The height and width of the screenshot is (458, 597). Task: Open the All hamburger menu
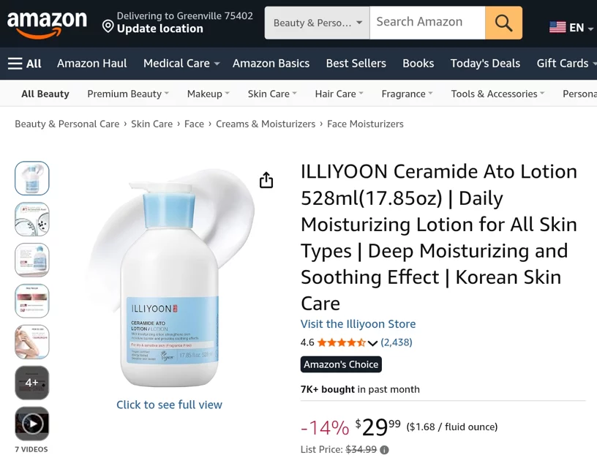click(24, 64)
